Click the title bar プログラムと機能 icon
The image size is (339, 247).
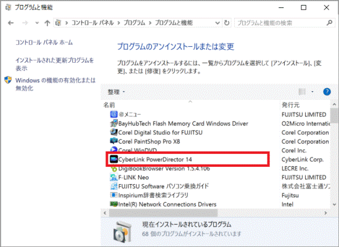coord(8,7)
